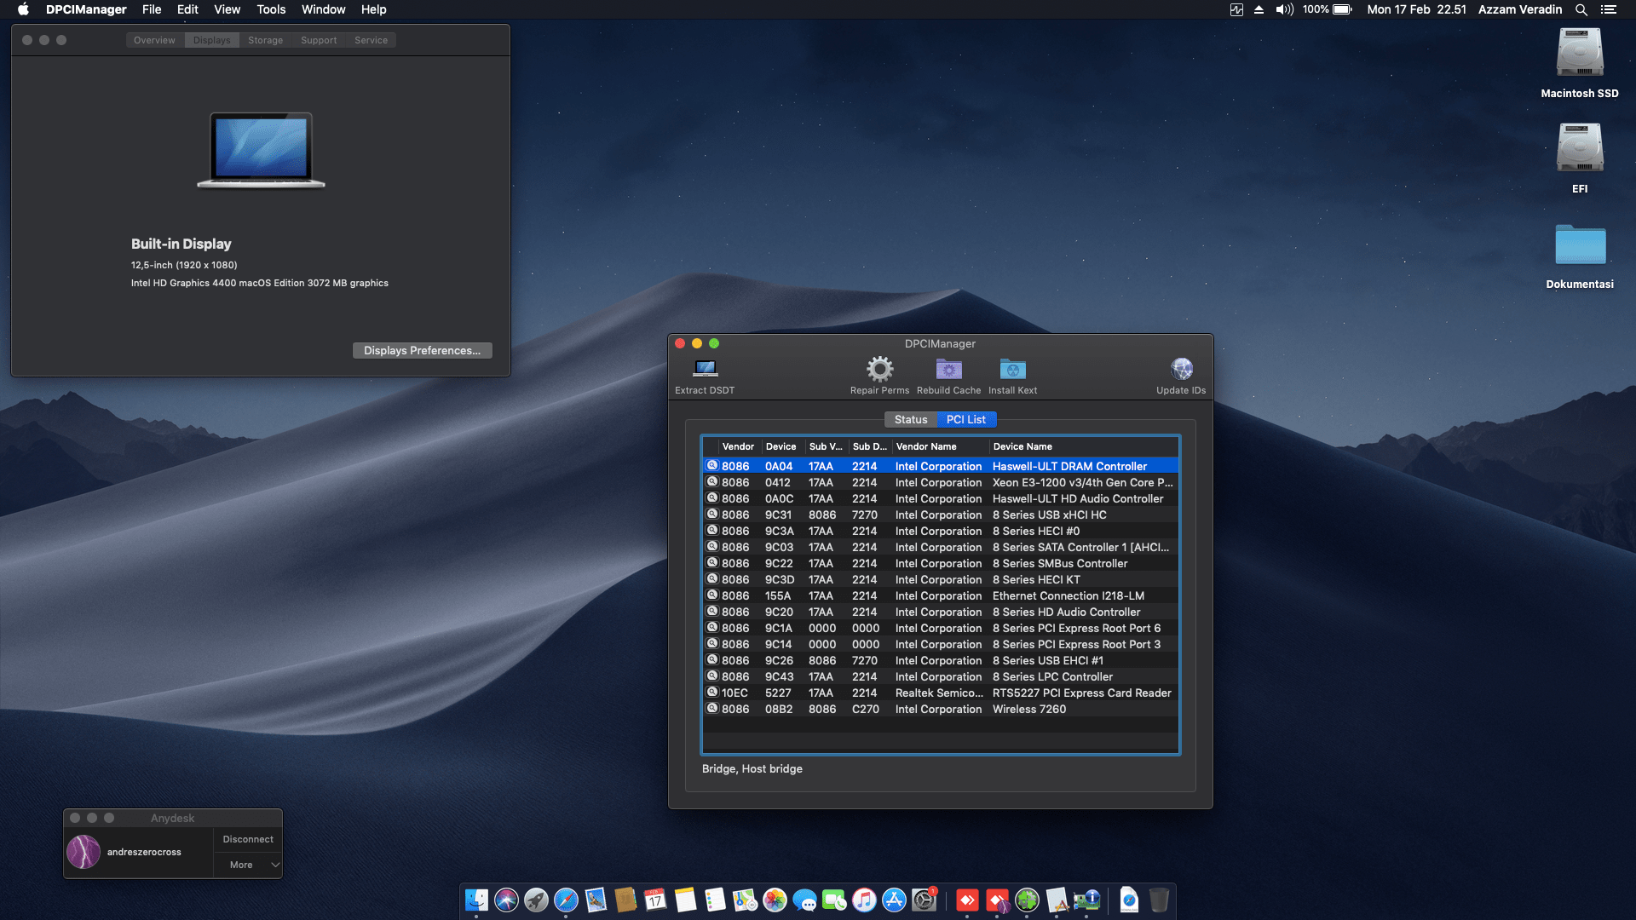
Task: Open Clover Configurator green clover icon in dock
Action: click(x=1027, y=900)
